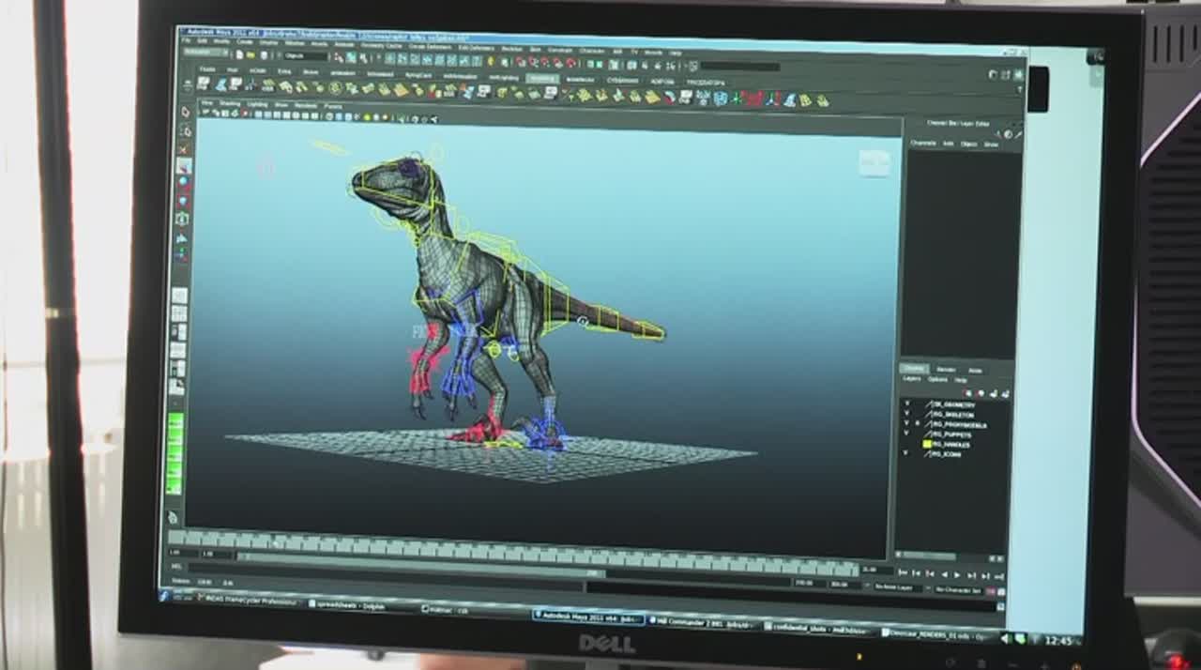Jump to the end of the playback range
The image size is (1201, 670).
click(x=998, y=574)
